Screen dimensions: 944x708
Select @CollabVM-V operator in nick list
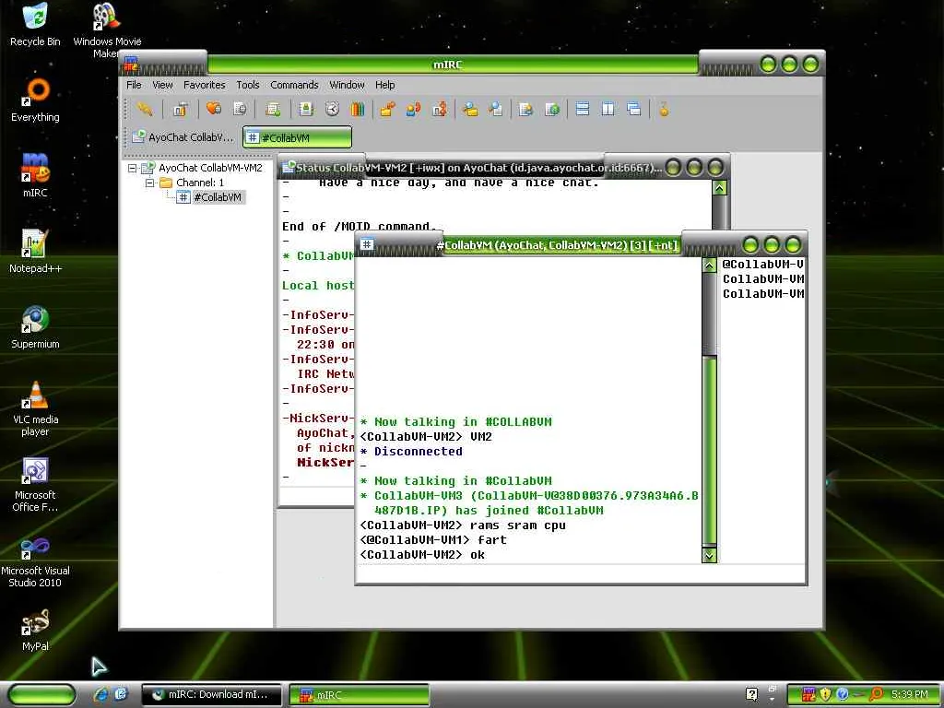click(762, 265)
